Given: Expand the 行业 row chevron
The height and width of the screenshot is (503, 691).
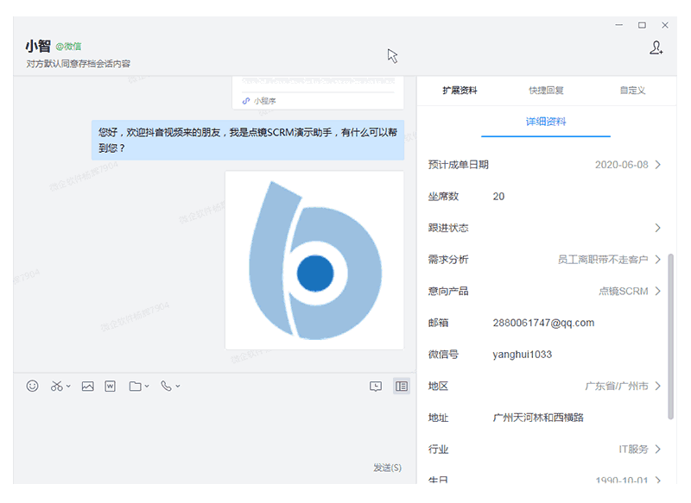Looking at the screenshot, I should [x=658, y=450].
